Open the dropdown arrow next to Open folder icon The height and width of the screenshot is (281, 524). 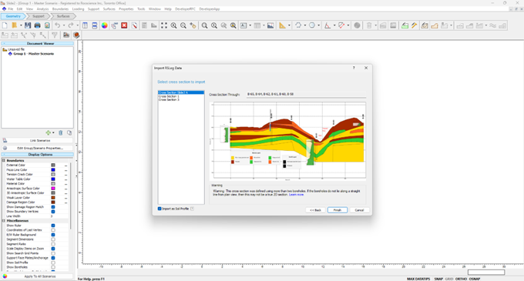(x=21, y=25)
